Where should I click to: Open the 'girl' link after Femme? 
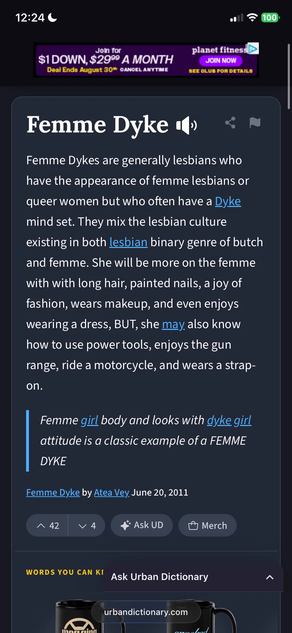pos(90,420)
